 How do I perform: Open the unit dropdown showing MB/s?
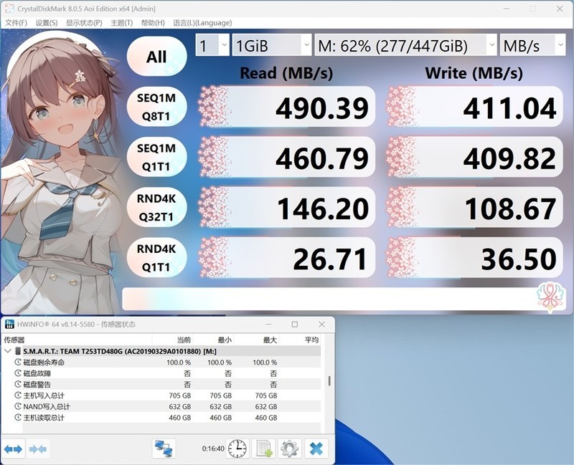pyautogui.click(x=532, y=45)
